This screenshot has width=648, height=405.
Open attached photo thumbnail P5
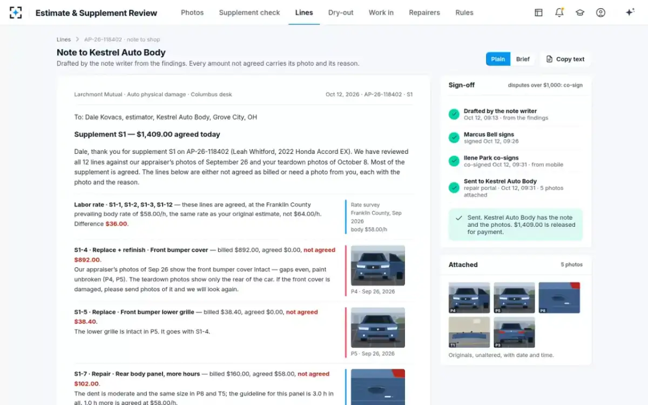click(x=514, y=298)
